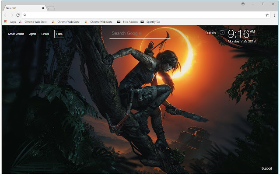Open the Chrome profile account icon

[x=243, y=4]
